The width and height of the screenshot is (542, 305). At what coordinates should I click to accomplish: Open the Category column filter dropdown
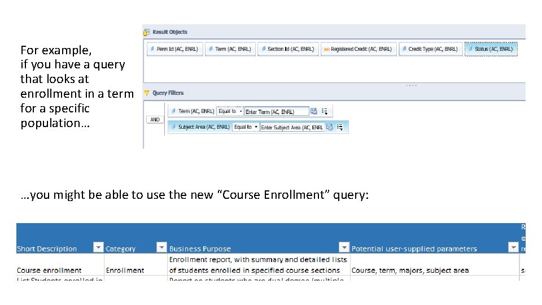(161, 247)
